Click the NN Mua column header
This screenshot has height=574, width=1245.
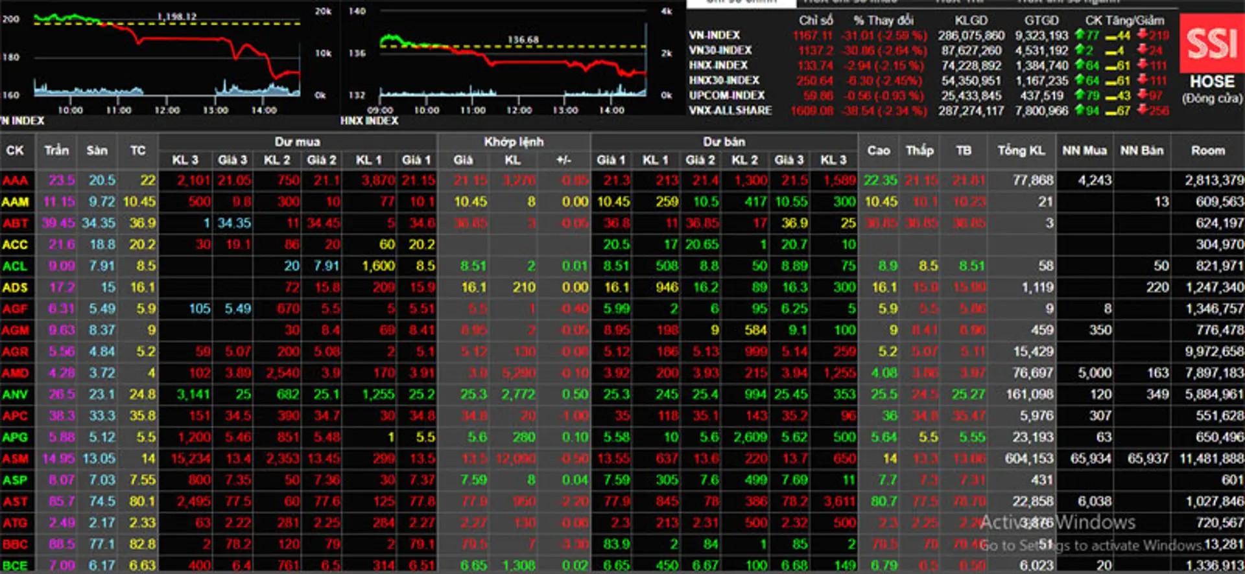1084,150
